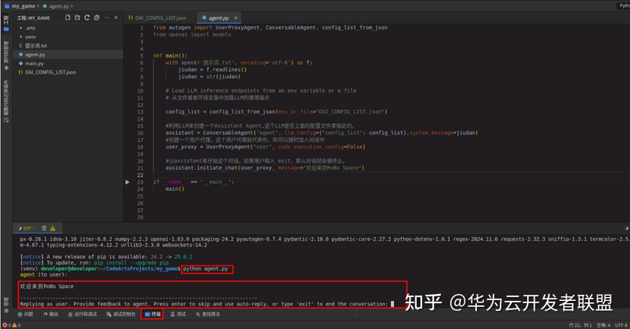
Task: Click the 'assistant.initiate_chat' code line
Action: (265, 168)
